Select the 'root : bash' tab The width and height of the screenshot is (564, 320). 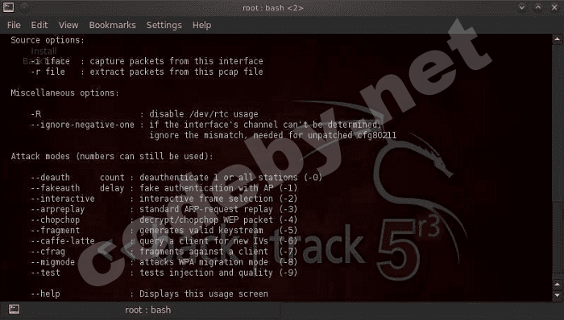click(147, 310)
